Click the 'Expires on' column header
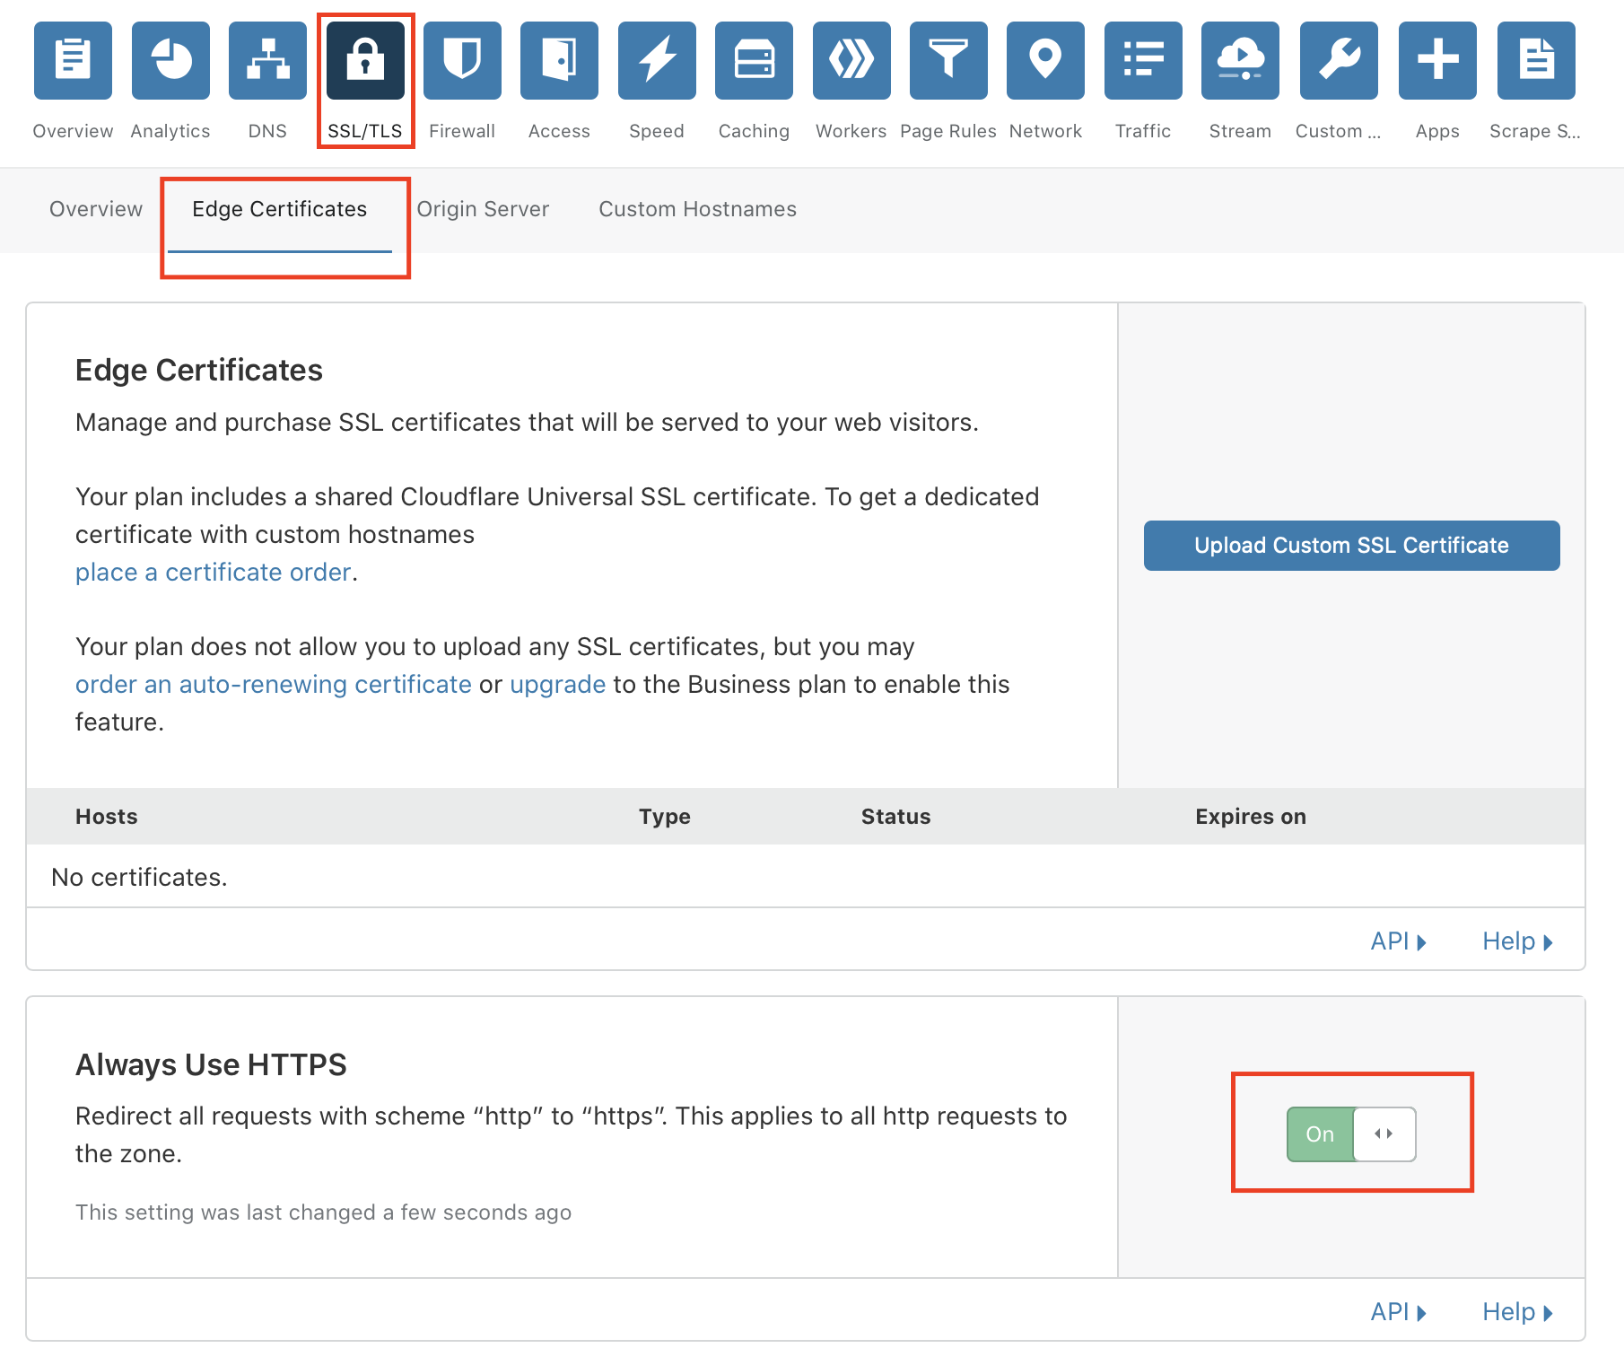This screenshot has width=1624, height=1348. tap(1251, 817)
